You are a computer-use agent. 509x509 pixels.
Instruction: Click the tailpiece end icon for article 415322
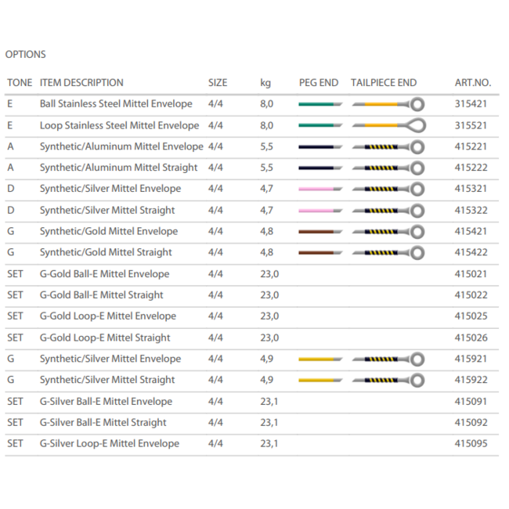pos(388,210)
